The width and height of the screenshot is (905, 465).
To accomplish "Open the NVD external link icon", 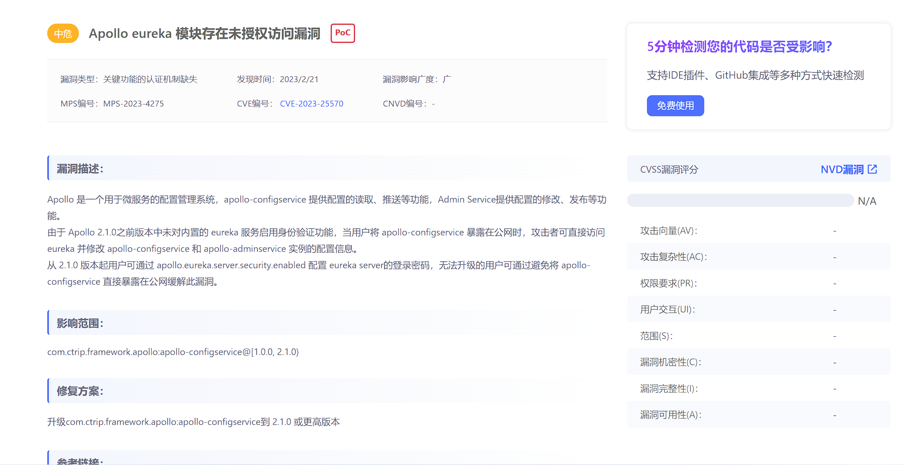I will [873, 169].
